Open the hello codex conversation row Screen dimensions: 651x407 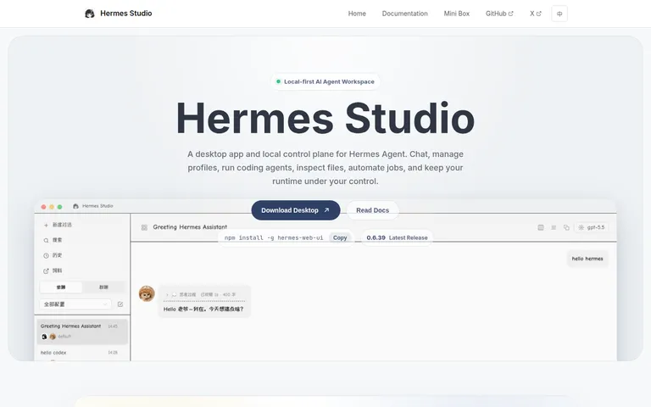pos(82,353)
